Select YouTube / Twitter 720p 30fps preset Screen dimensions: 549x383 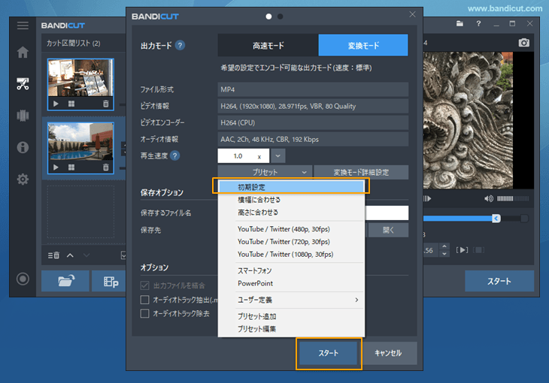[291, 242]
